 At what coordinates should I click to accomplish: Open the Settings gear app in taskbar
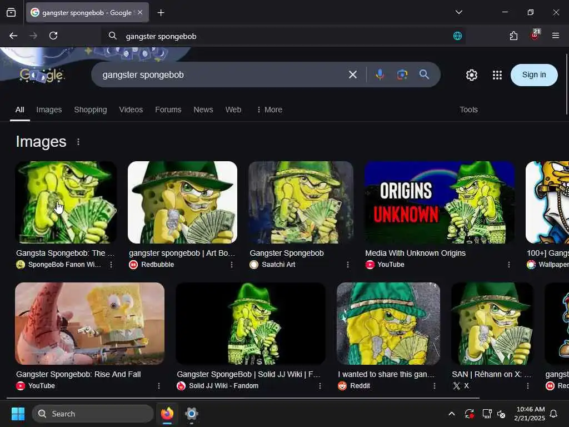(192, 414)
